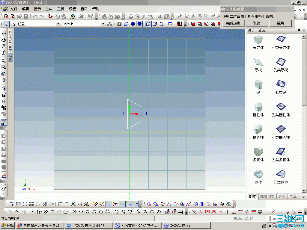
Task: Click the 完成造型 button
Action: tap(233, 23)
